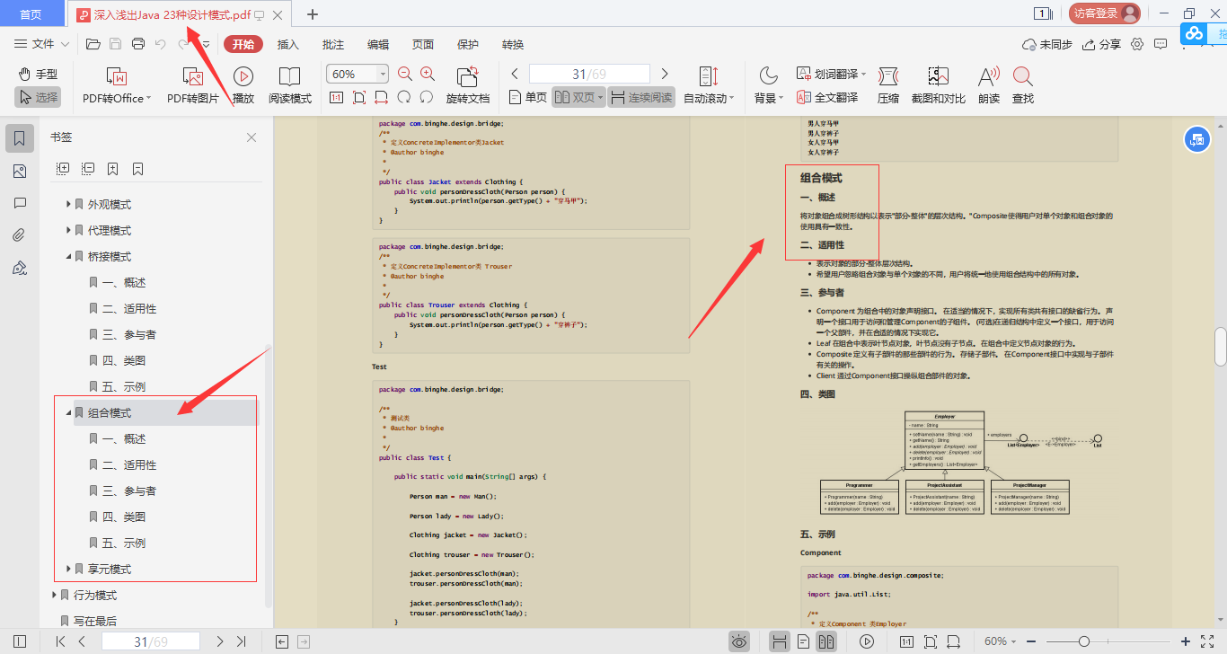Open the bookmark panel sidebar icon
The image size is (1227, 654).
20,138
